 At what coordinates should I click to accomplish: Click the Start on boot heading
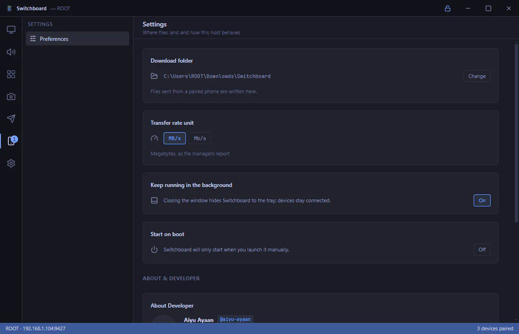click(167, 234)
